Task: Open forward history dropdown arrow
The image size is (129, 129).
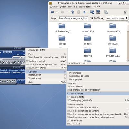Action: [67, 12]
